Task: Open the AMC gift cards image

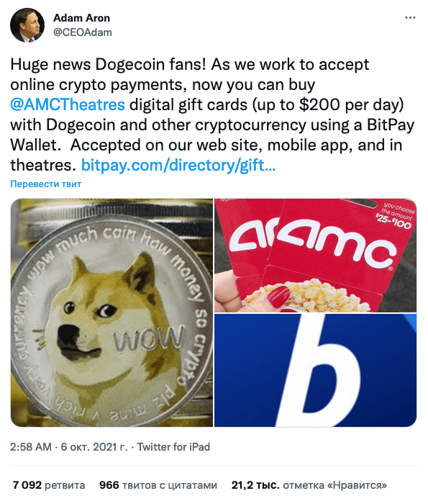Action: (315, 256)
